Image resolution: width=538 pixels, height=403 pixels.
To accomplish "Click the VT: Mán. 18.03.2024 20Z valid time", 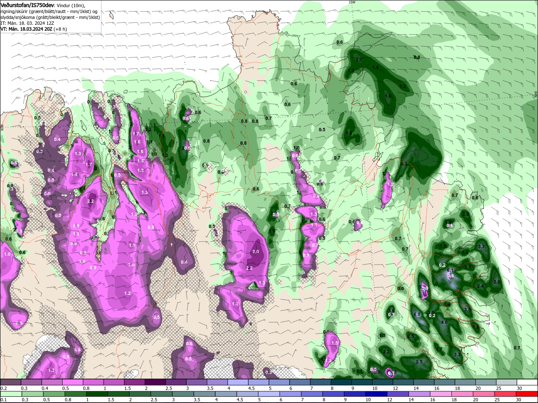I will point(26,29).
